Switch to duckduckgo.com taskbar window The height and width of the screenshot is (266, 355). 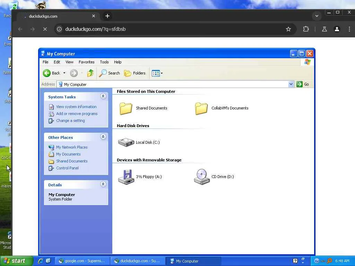click(x=138, y=261)
